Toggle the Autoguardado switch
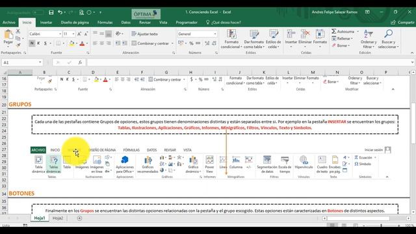Screen dimensions: 416x234 point(38,12)
